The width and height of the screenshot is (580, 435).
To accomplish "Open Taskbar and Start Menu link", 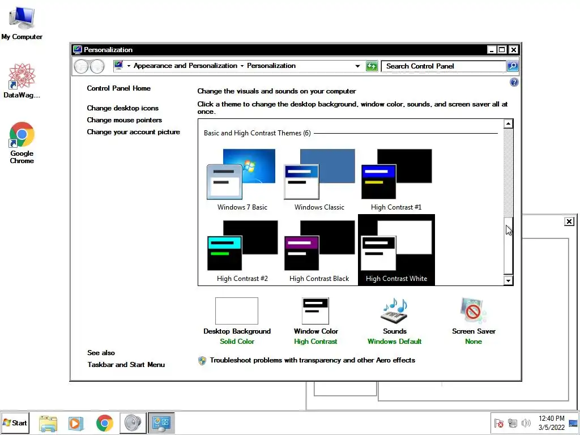I will point(126,364).
